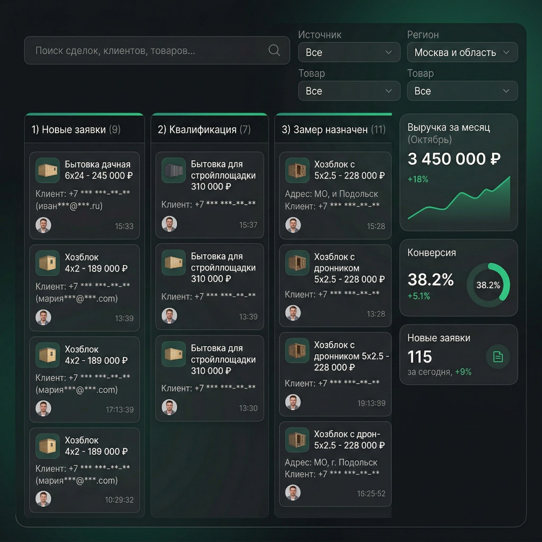542x542 pixels.
Task: Click manager avatar on the 10:29:32 card
Action: coord(43,499)
